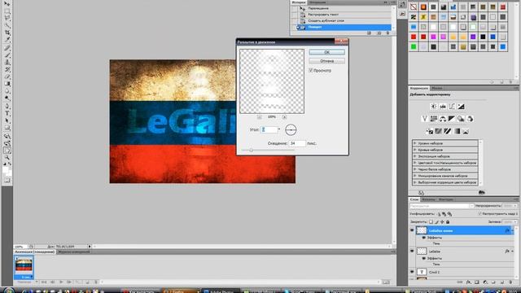This screenshot has width=521, height=293.
Task: Add an Invert adjustment layer
Action: click(429, 131)
